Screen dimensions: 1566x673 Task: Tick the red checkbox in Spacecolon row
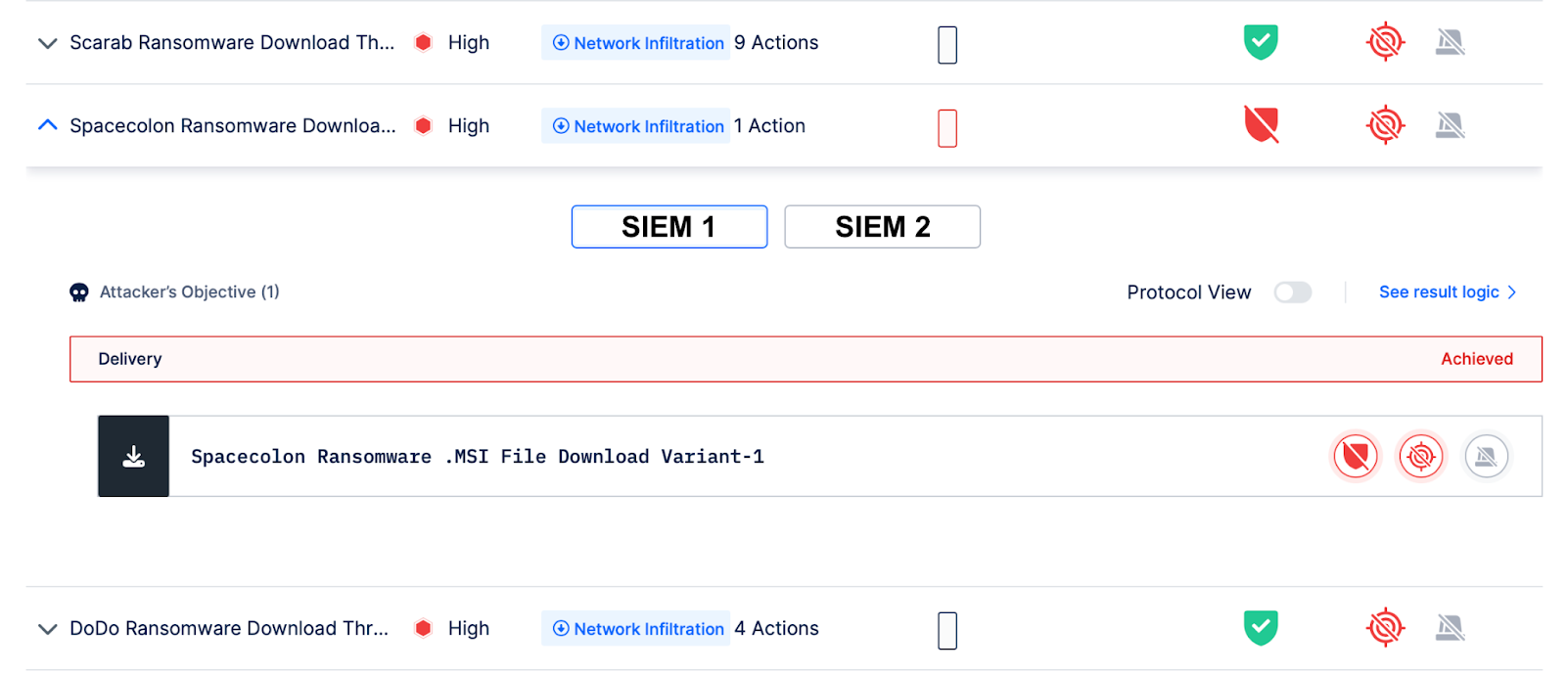(947, 128)
